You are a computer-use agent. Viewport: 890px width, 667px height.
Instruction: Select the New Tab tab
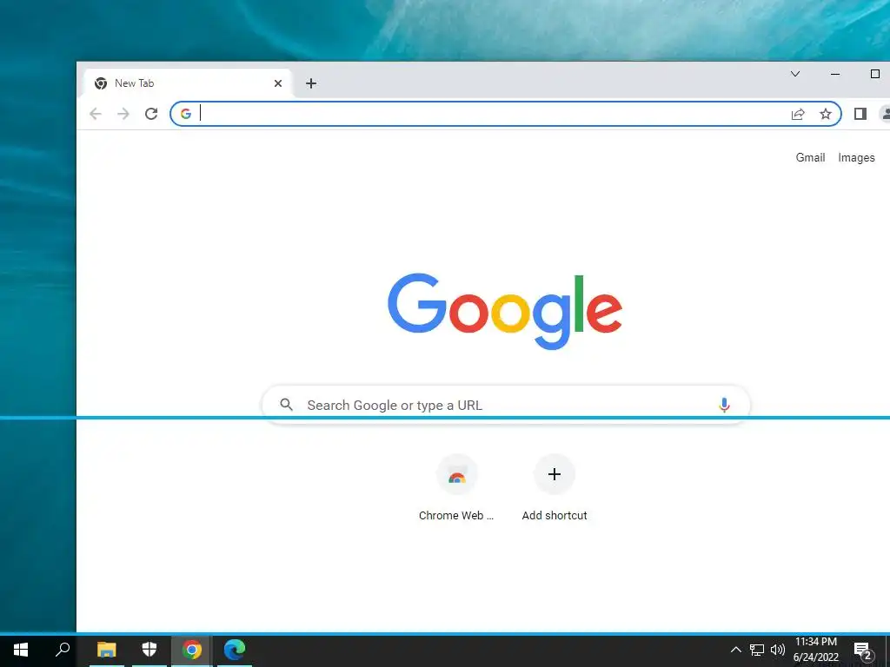pyautogui.click(x=188, y=83)
